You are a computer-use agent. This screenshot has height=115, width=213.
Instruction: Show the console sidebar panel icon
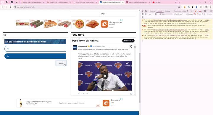pyautogui.click(x=143, y=14)
